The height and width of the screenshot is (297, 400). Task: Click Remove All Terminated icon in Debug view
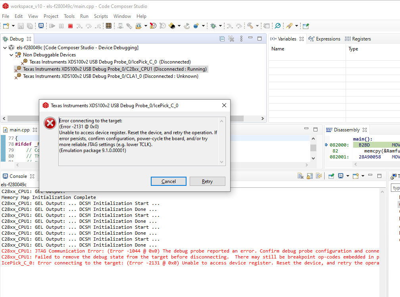[231, 39]
